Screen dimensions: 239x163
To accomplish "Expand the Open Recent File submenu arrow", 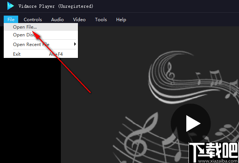I will pos(75,45).
